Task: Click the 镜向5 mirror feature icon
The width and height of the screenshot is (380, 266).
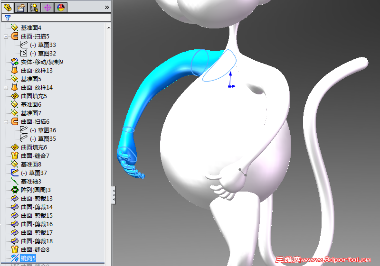Action: tap(15, 258)
